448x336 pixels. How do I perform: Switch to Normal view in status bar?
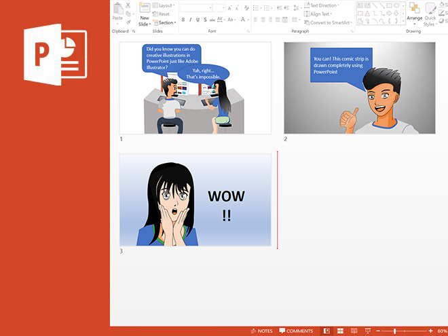coord(327,331)
